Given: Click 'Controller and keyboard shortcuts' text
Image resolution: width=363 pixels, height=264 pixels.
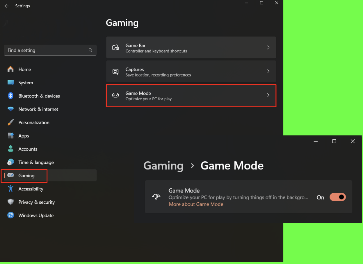Looking at the screenshot, I should click(x=156, y=51).
